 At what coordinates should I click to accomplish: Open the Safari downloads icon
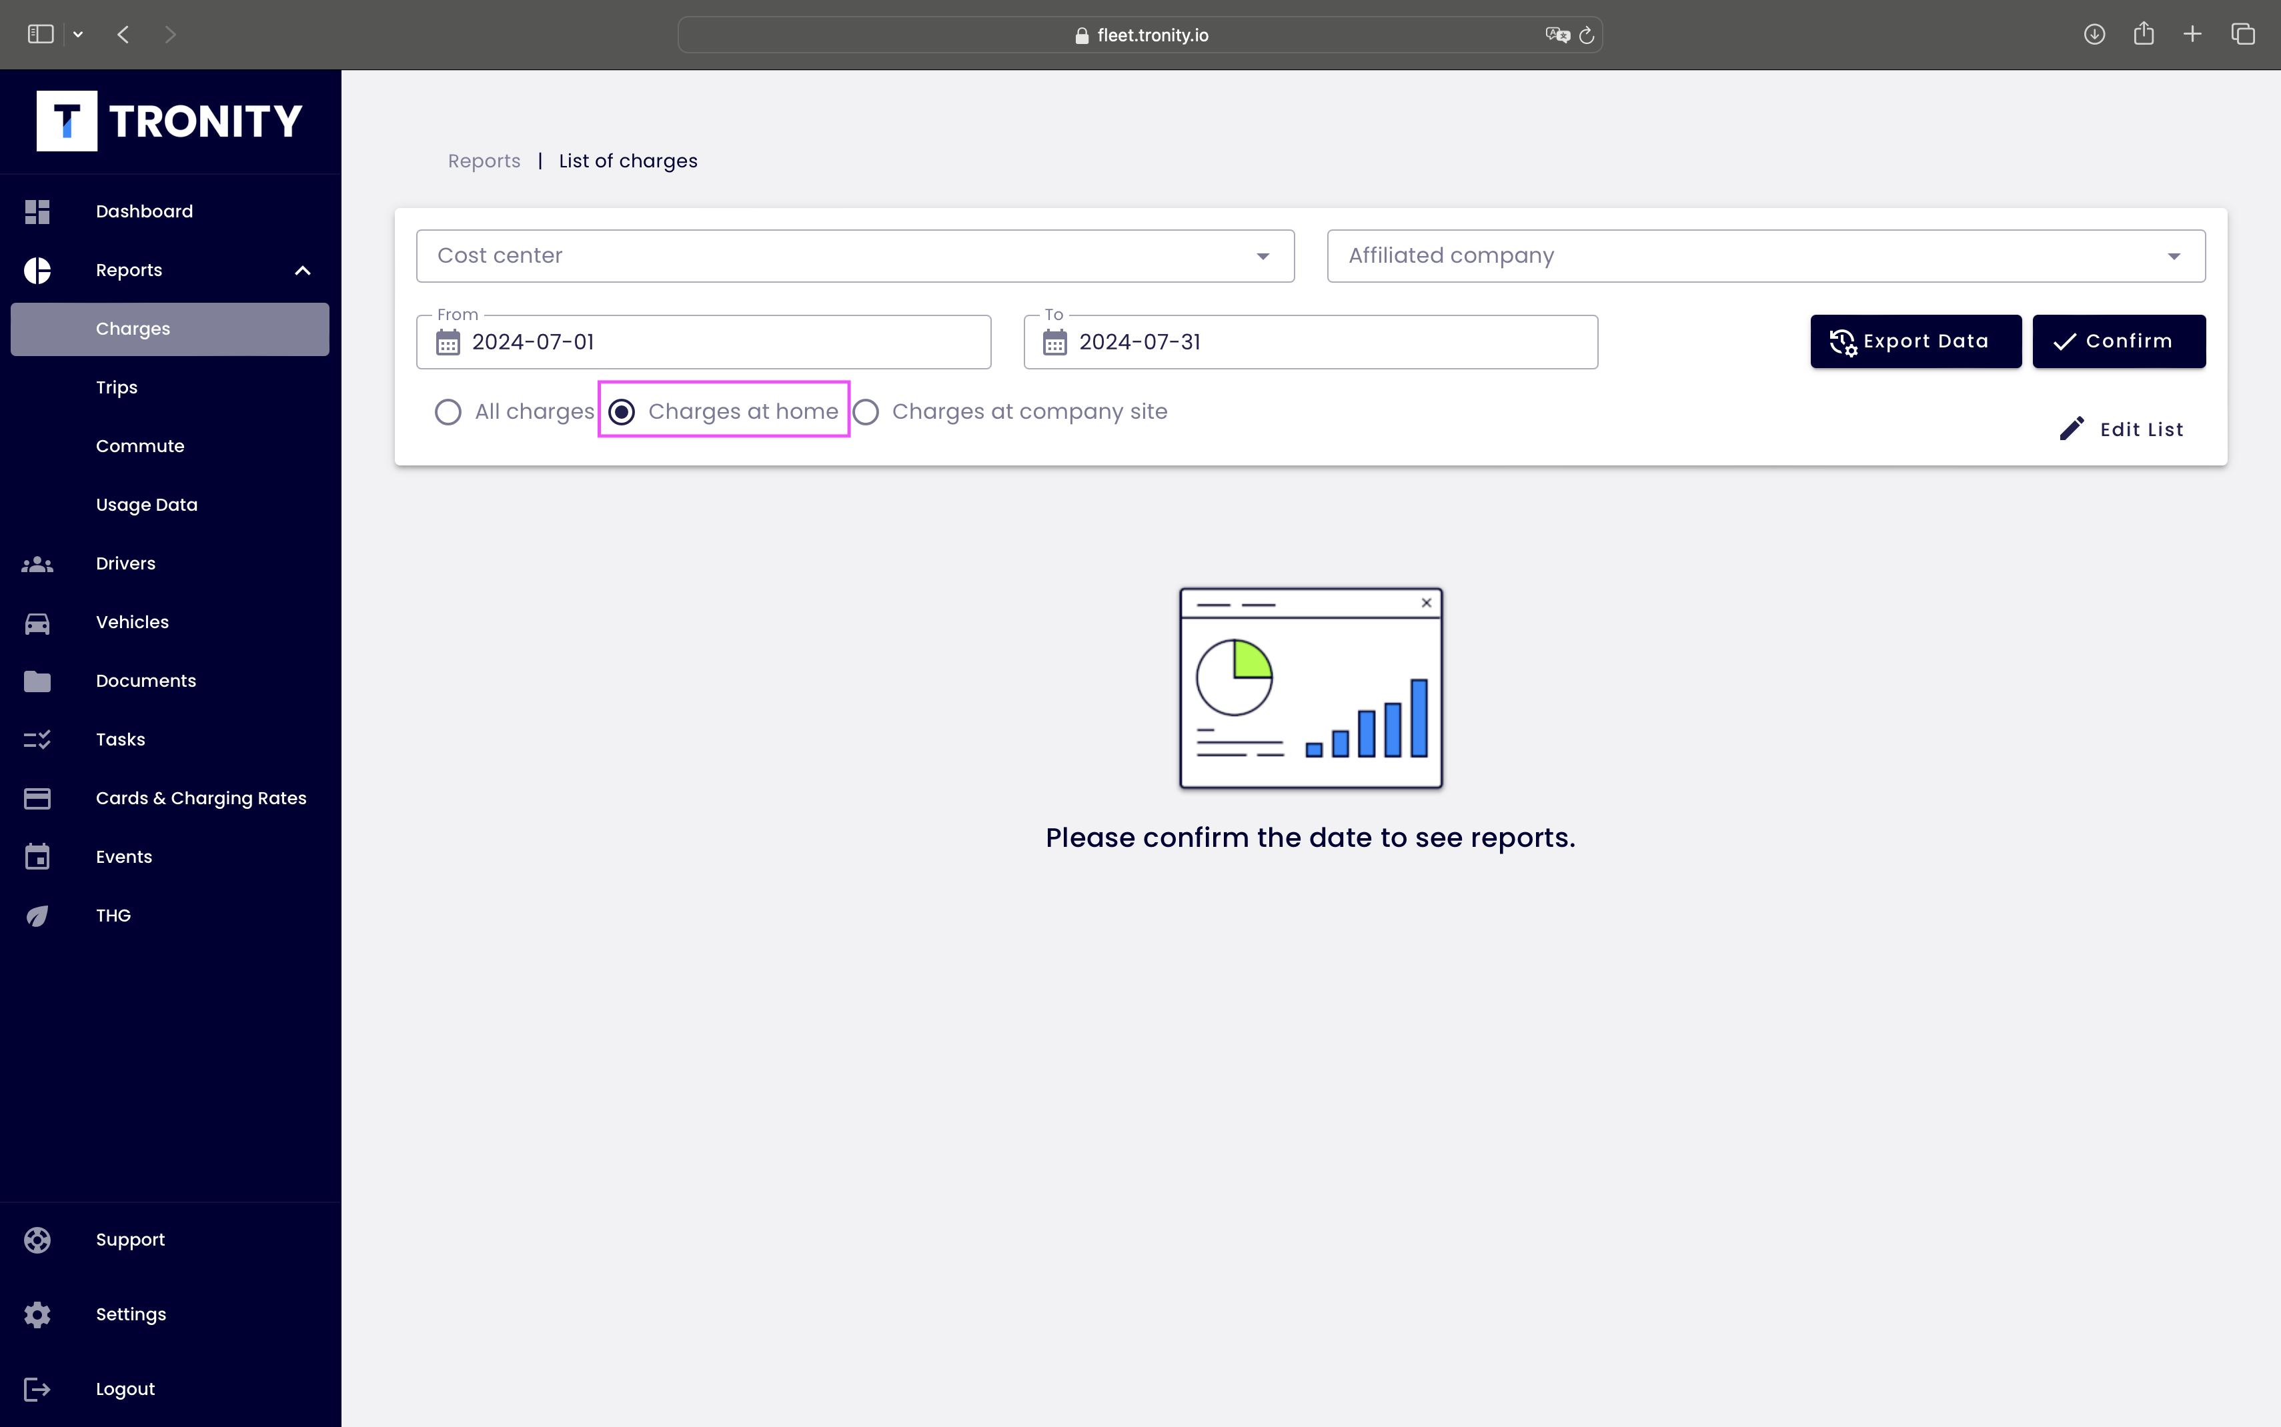[x=2094, y=35]
